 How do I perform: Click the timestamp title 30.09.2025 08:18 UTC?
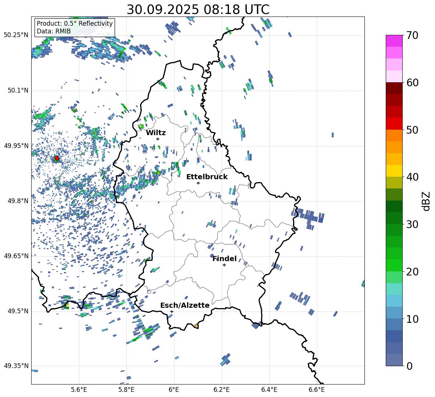click(198, 10)
